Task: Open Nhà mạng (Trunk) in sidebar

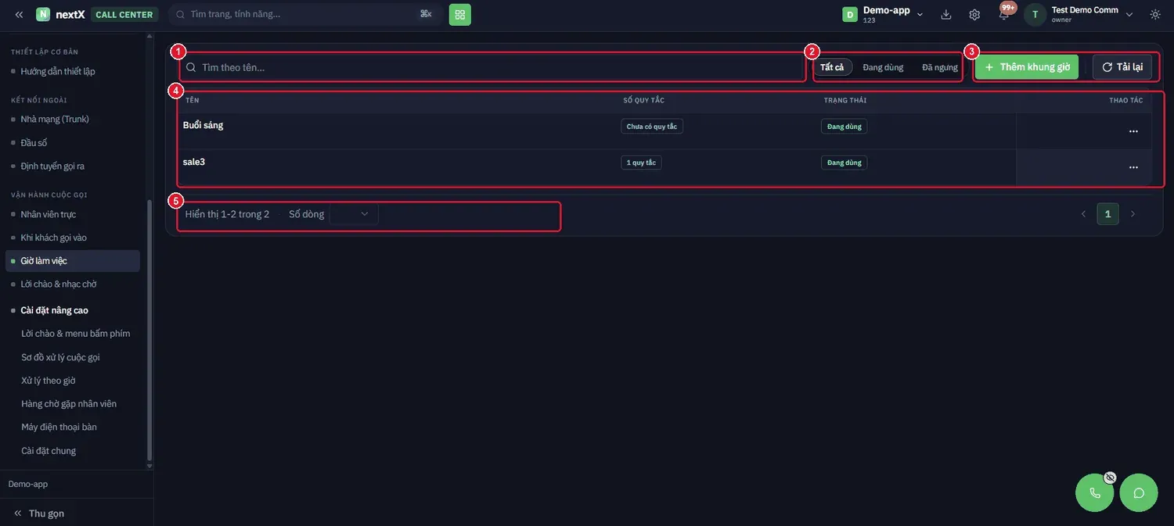Action: (x=55, y=119)
